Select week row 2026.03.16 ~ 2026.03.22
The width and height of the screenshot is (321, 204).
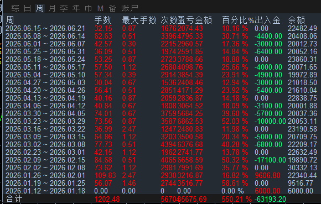pos(161,129)
